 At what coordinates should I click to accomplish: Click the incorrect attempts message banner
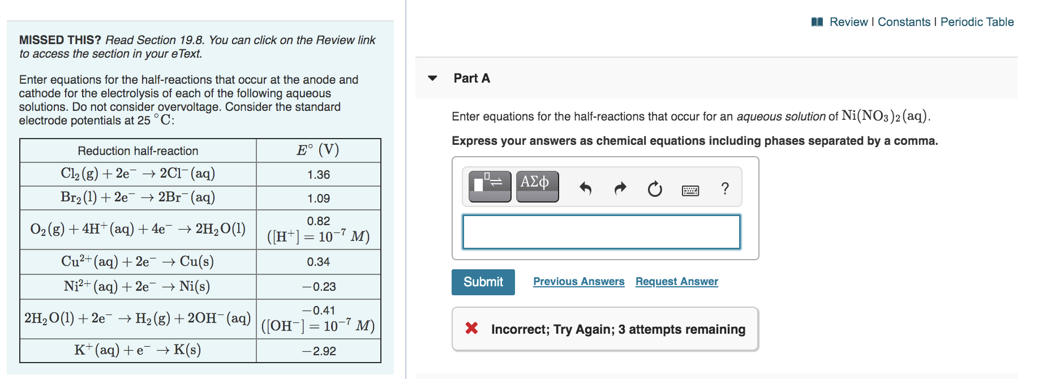pyautogui.click(x=604, y=329)
